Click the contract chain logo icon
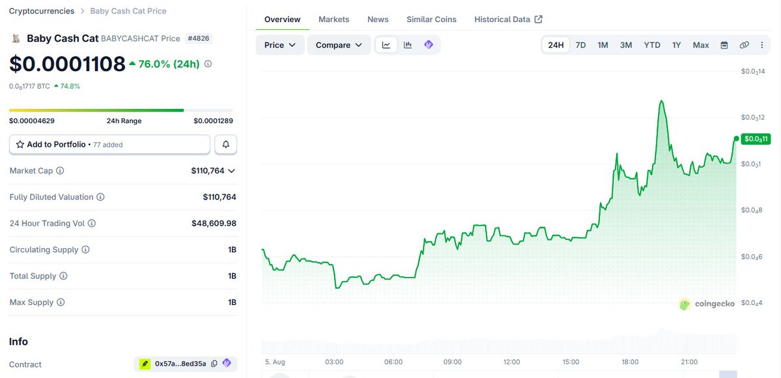Viewport: 781px width, 378px height. [145, 364]
